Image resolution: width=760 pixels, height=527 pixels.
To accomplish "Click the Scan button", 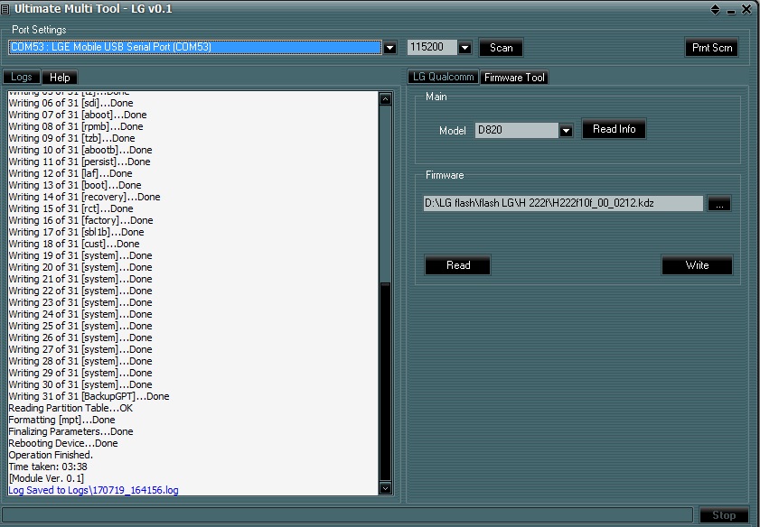I will coord(502,48).
